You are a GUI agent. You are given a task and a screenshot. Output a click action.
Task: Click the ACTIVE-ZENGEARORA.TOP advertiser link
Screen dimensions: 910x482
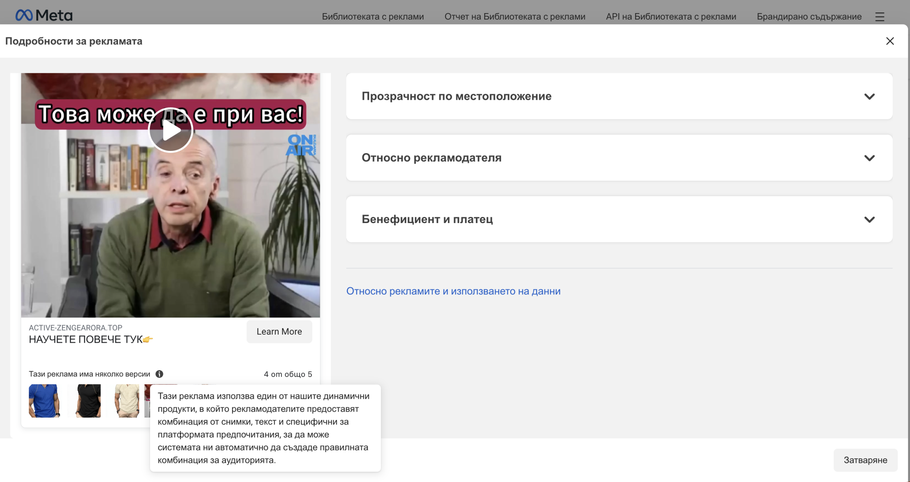(75, 327)
